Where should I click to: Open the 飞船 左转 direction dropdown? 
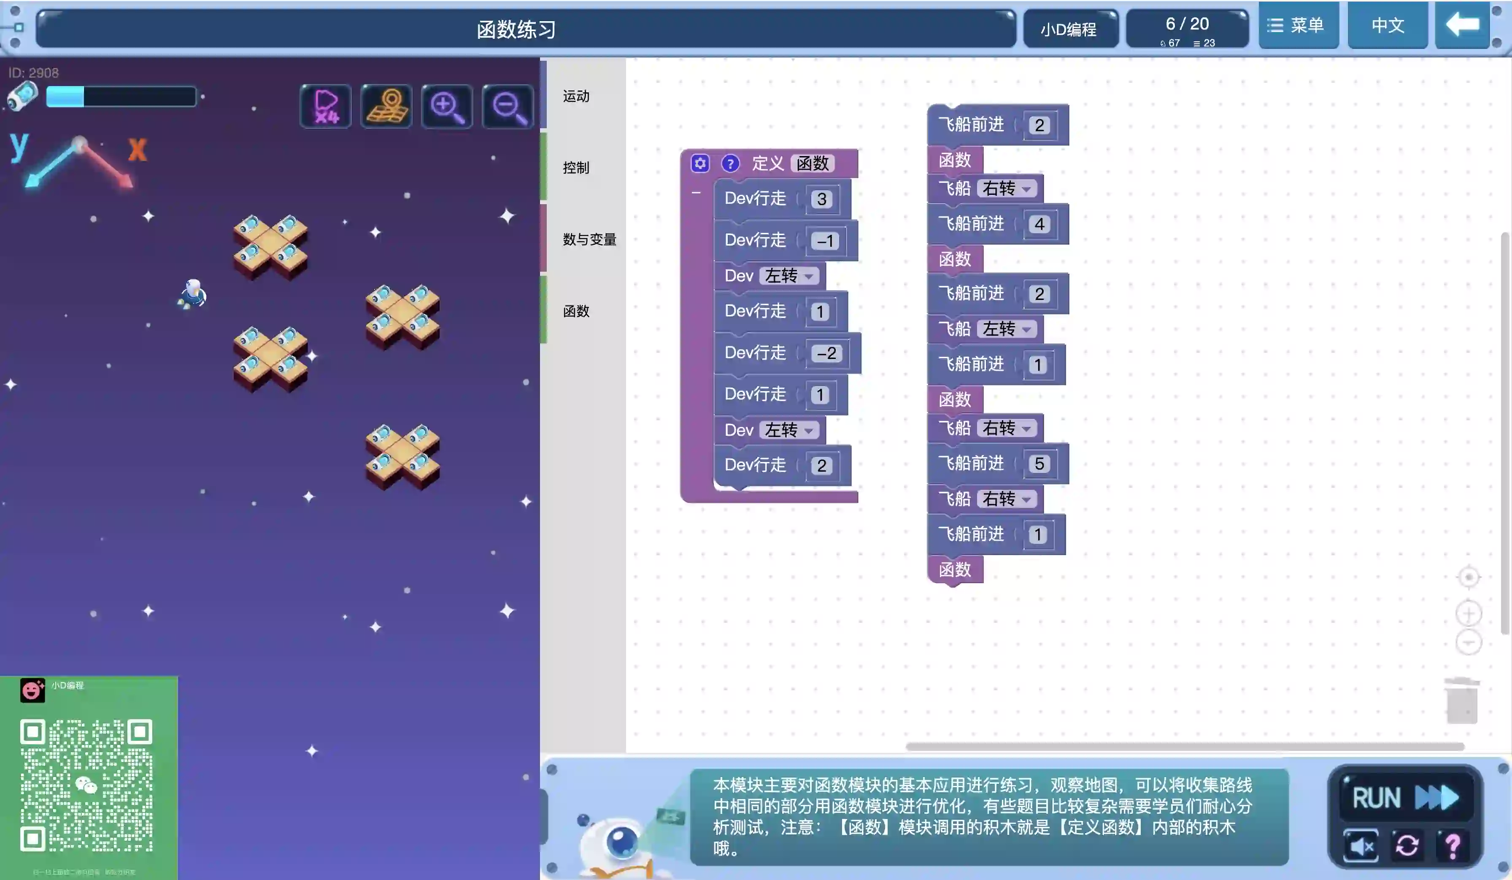click(x=1007, y=329)
